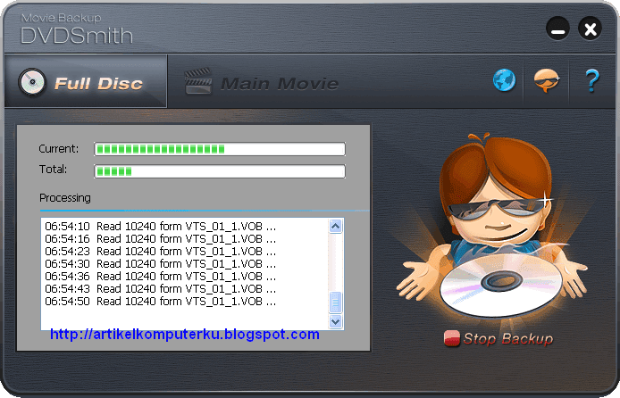
Task: Close the DVDSmith window
Action: [x=590, y=29]
